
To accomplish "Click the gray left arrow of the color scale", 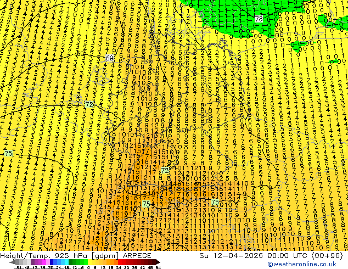I will tap(13, 262).
